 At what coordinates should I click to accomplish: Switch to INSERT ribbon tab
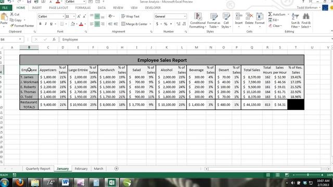(x=37, y=8)
